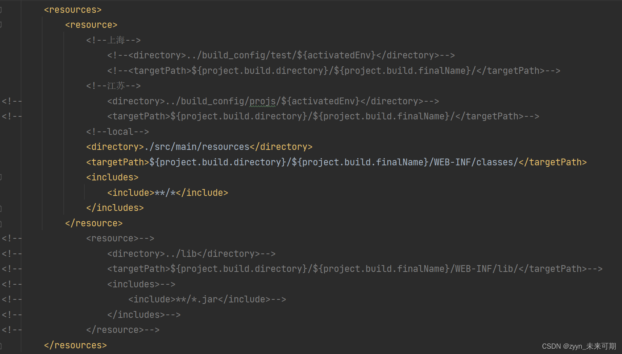This screenshot has height=354, width=622.
Task: Click the <!-- prefix before the projs directory line
Action: 12,101
